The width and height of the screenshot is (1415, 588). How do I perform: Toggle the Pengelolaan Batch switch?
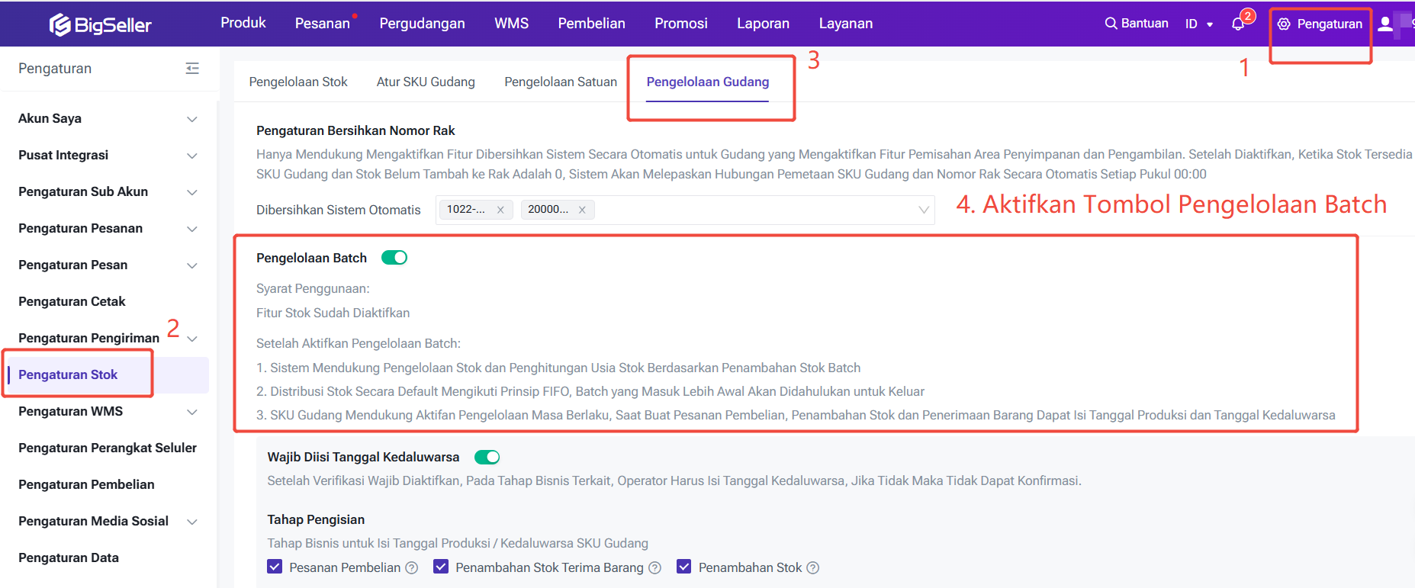pyautogui.click(x=394, y=258)
